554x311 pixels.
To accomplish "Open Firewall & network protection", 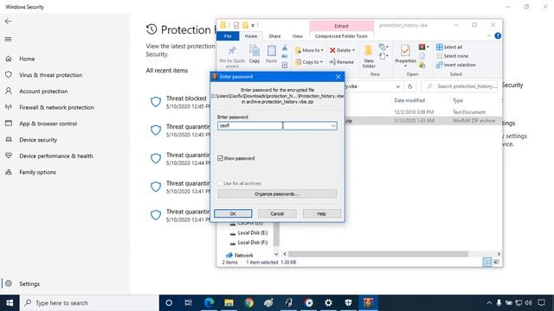I will (x=56, y=107).
